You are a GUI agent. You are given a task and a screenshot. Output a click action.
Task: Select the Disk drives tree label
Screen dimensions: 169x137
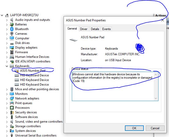[22, 43]
